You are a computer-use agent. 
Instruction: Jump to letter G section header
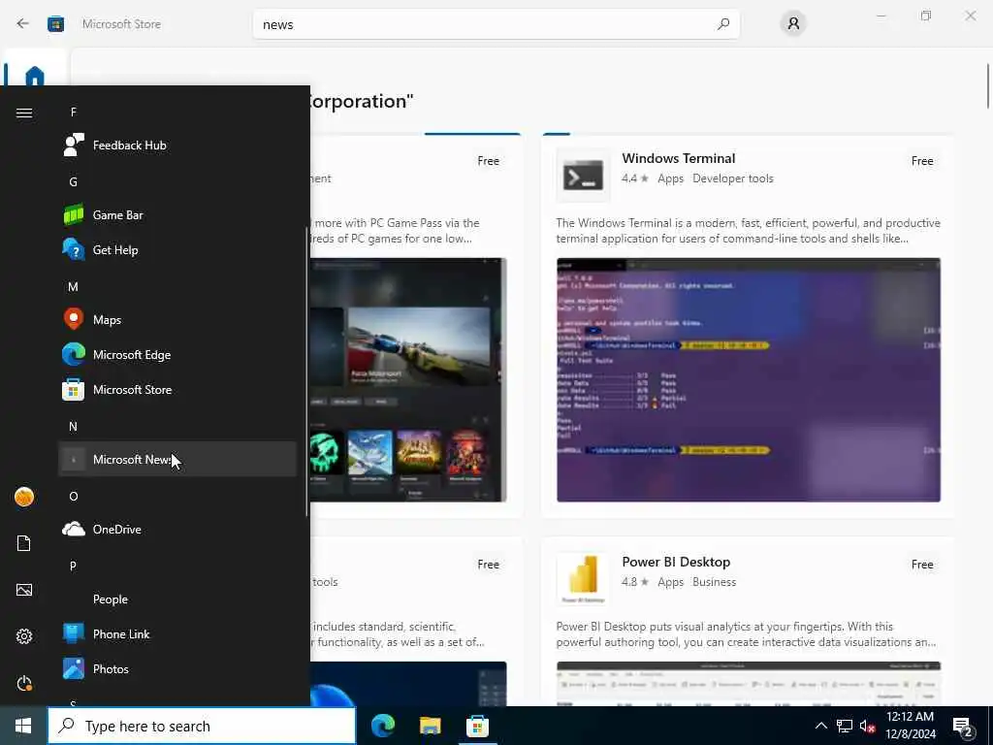click(74, 181)
